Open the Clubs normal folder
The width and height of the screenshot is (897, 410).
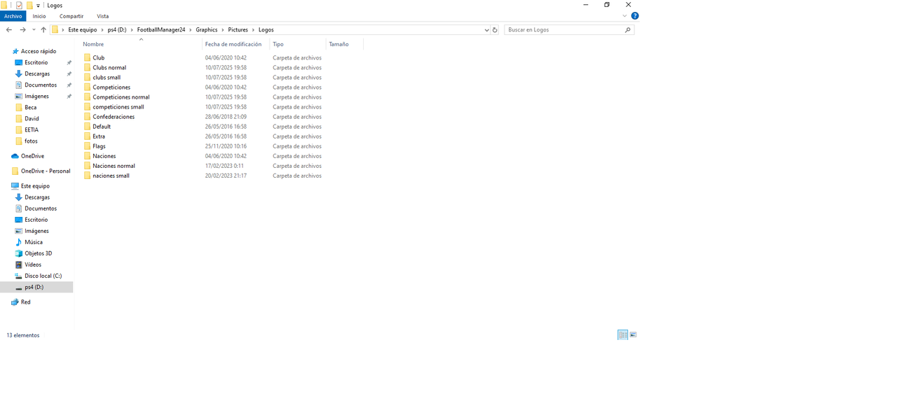click(x=109, y=68)
